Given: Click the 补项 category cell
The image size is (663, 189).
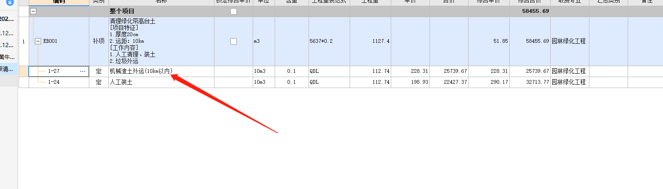Looking at the screenshot, I should tap(98, 41).
